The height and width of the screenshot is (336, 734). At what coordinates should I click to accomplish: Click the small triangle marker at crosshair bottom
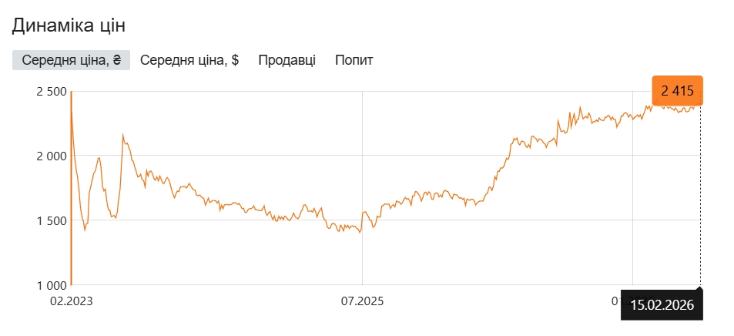tap(700, 288)
